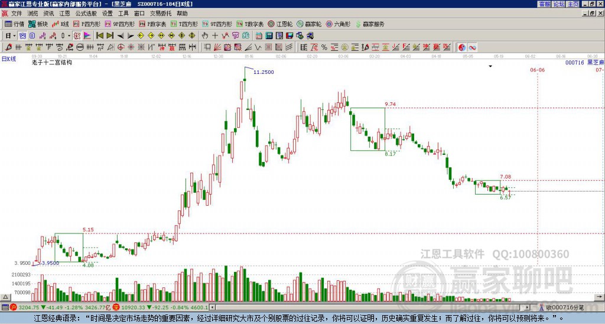
Task: Click the 板块 toolbar button
Action: pos(38,24)
